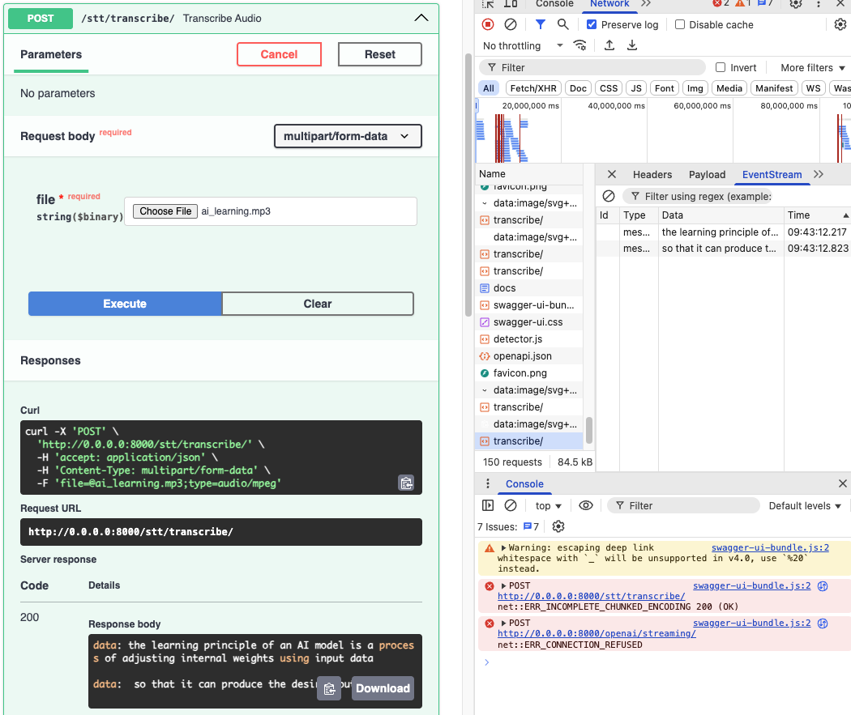Click the Choose File button
851x715 pixels.
pyautogui.click(x=165, y=211)
